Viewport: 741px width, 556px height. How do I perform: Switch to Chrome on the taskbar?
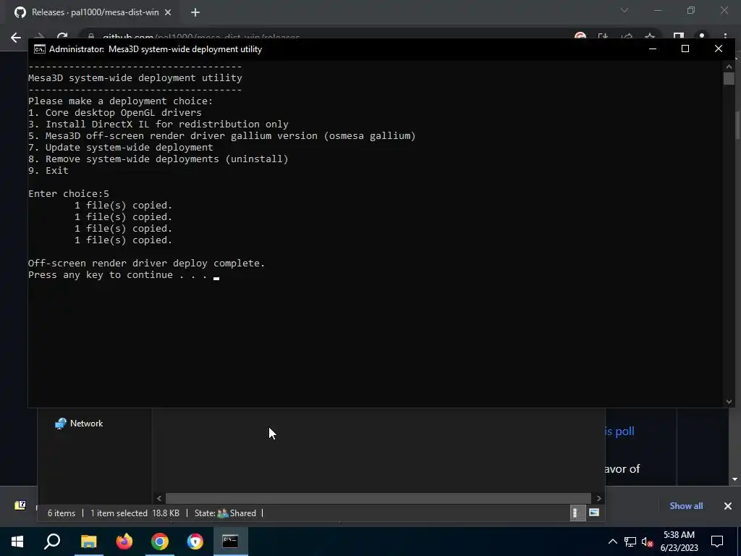click(160, 542)
